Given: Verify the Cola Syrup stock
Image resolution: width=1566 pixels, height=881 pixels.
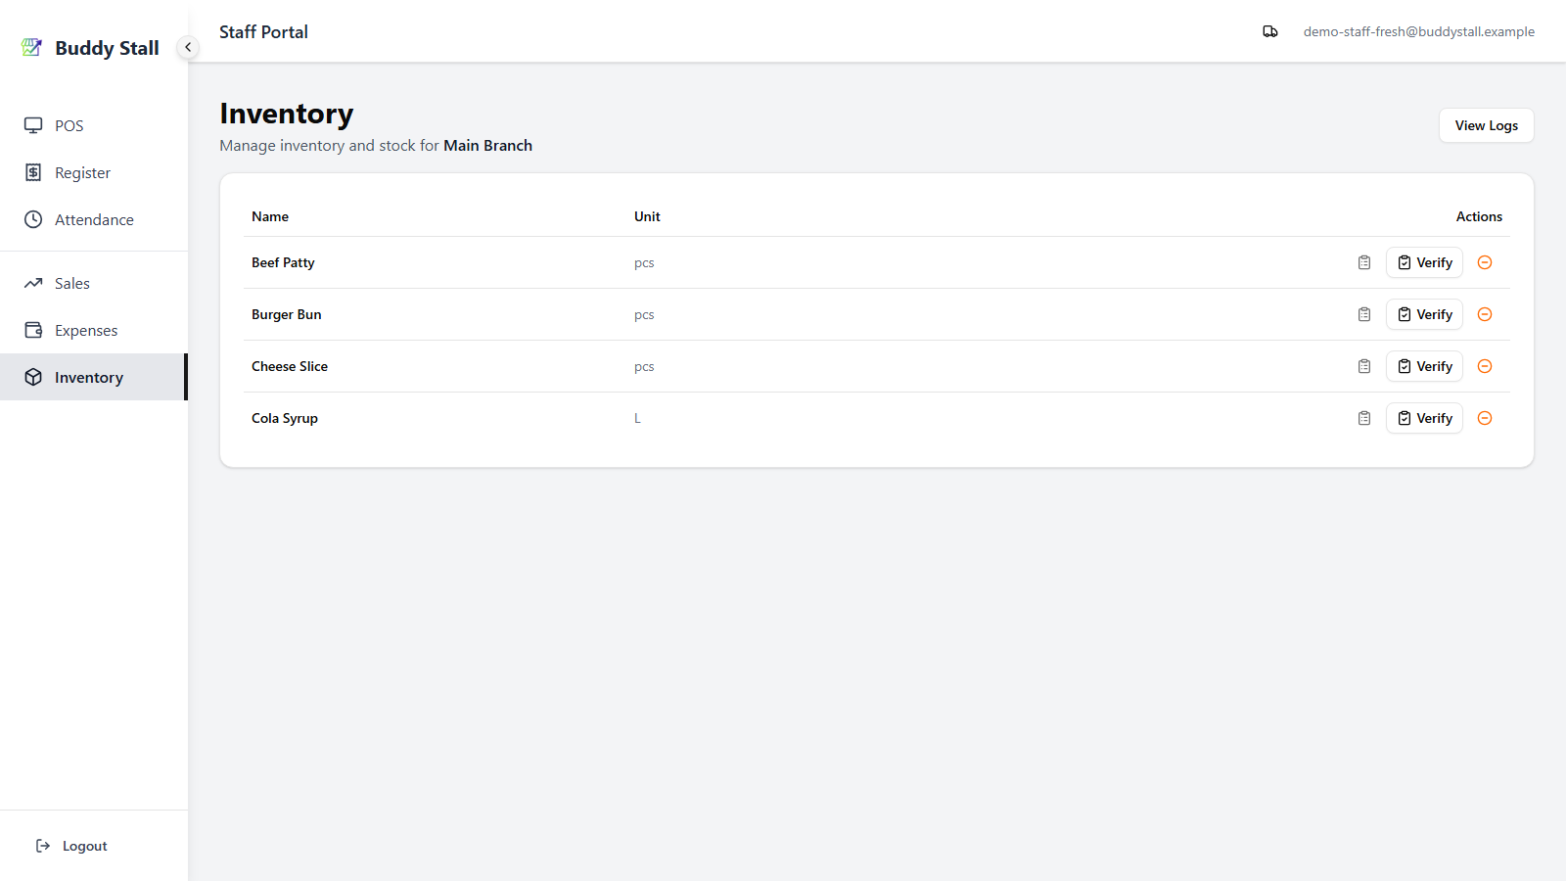Looking at the screenshot, I should 1424,418.
